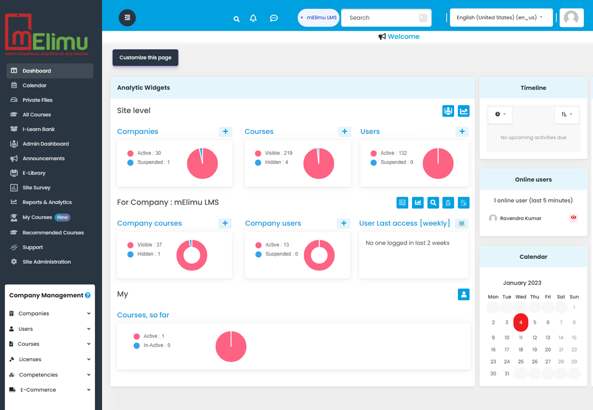
Task: Open the English (United States) language dropdown
Action: coord(499,18)
